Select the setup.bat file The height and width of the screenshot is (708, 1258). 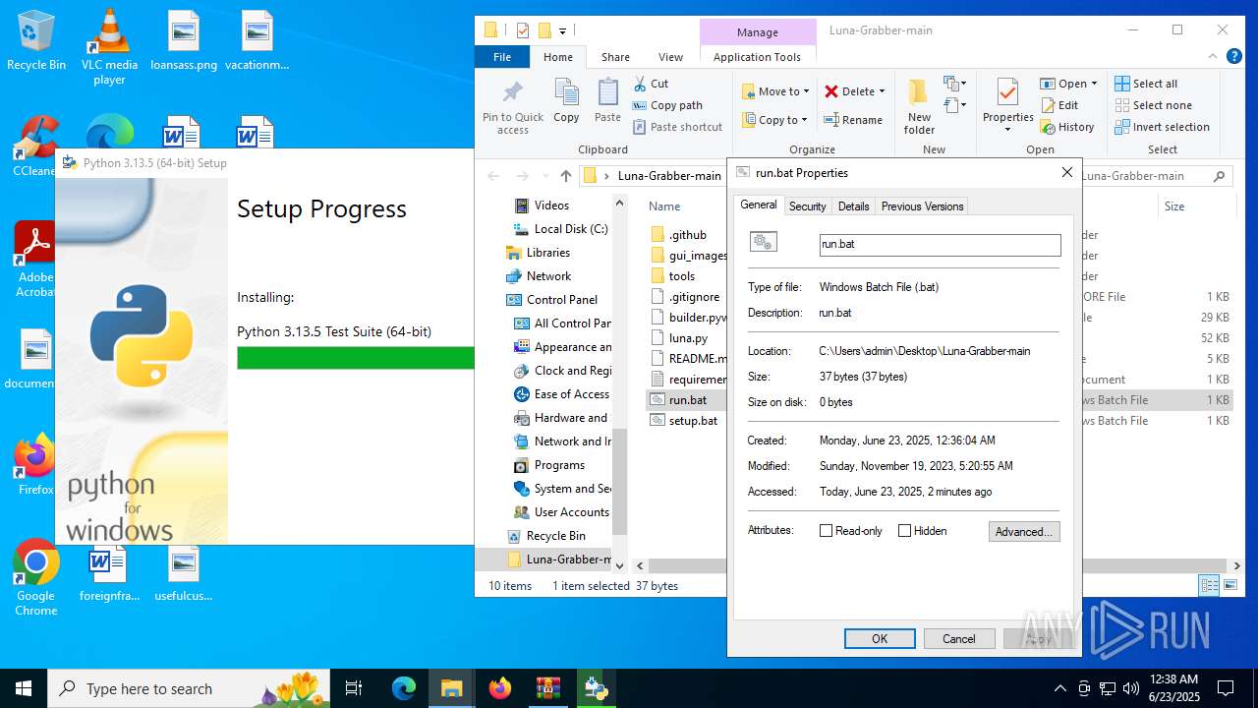pyautogui.click(x=685, y=421)
